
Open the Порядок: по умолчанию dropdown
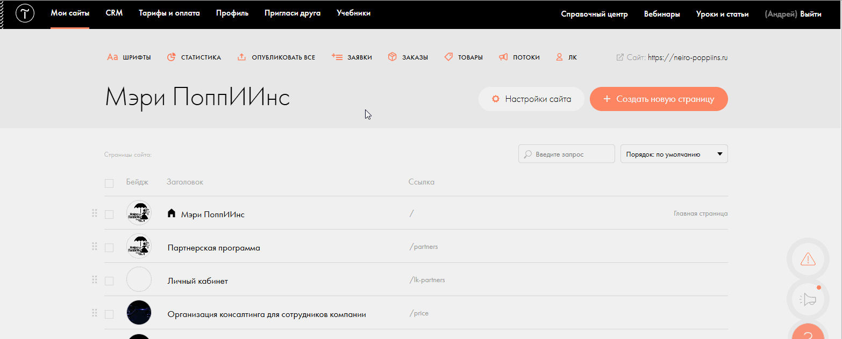pyautogui.click(x=674, y=154)
